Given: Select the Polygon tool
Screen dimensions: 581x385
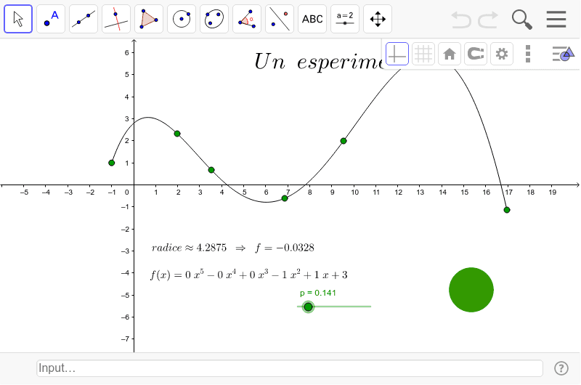Looking at the screenshot, I should click(x=149, y=19).
